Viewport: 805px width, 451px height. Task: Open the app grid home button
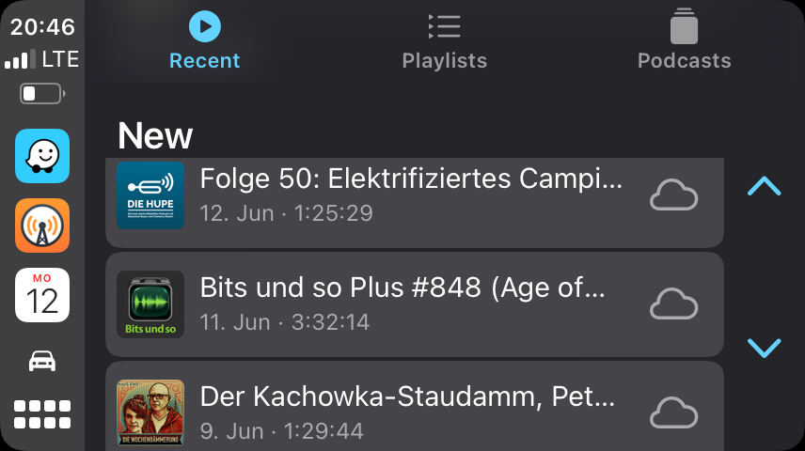(42, 414)
